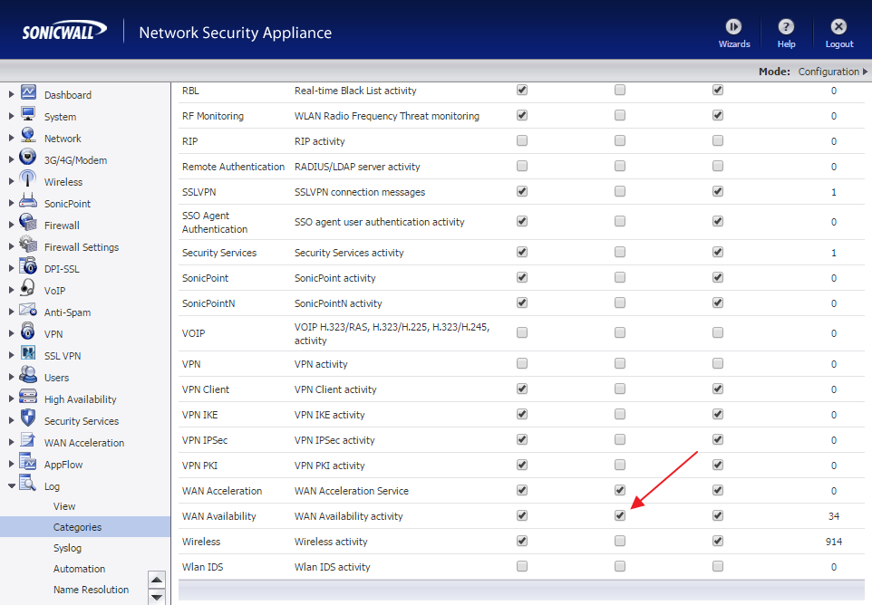The image size is (872, 605).
Task: Open the Syslog submenu item
Action: coord(67,548)
